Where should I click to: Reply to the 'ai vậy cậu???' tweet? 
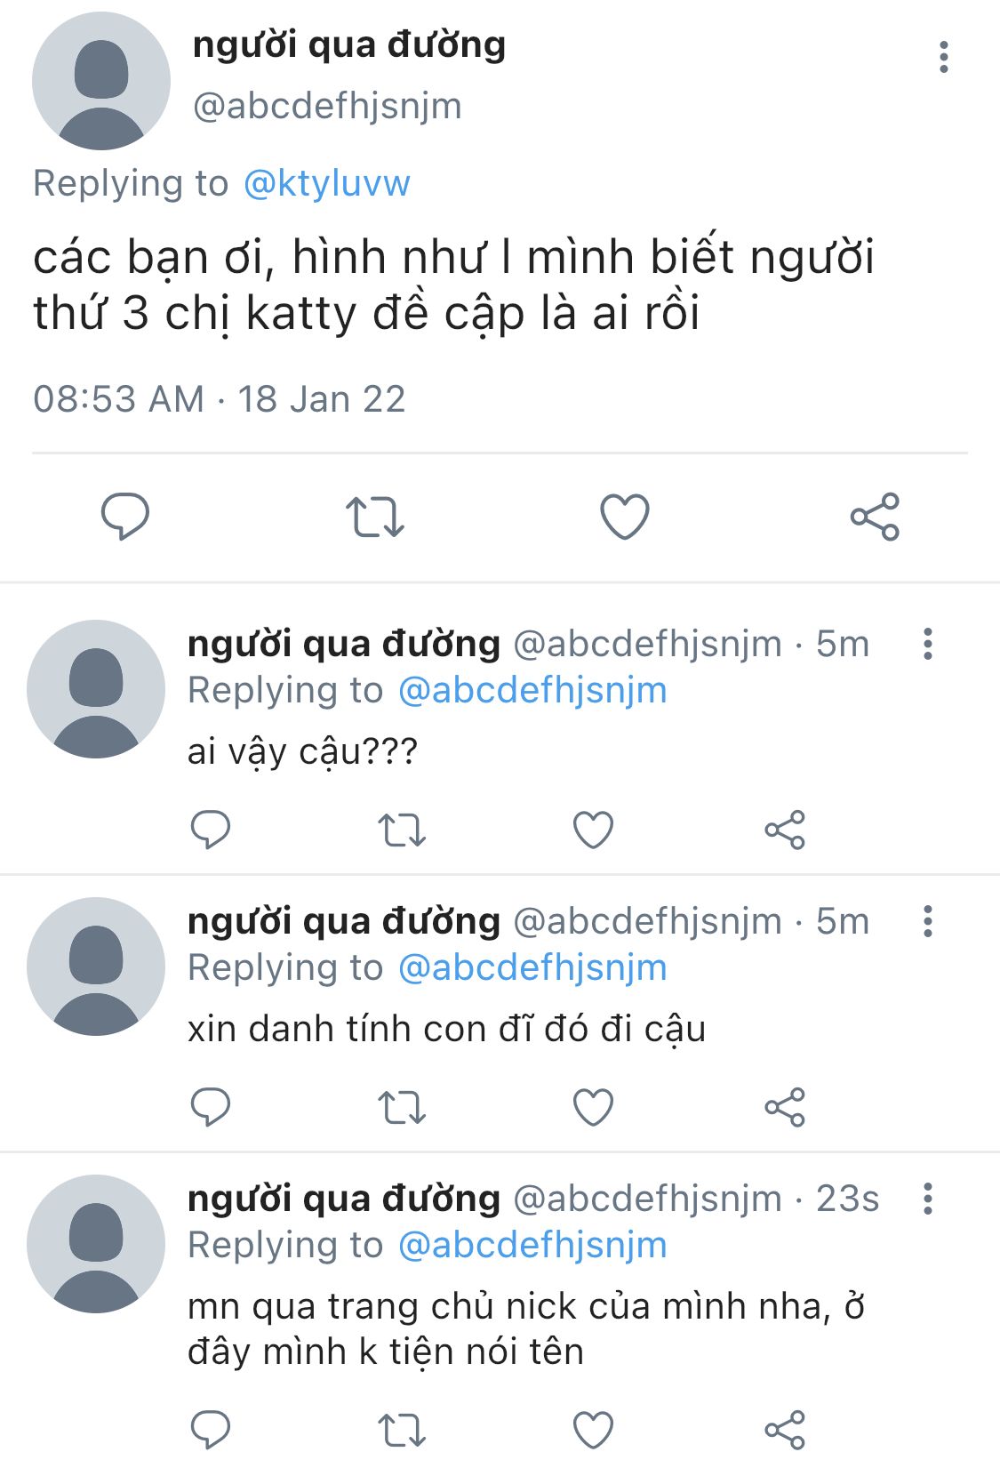pos(211,830)
